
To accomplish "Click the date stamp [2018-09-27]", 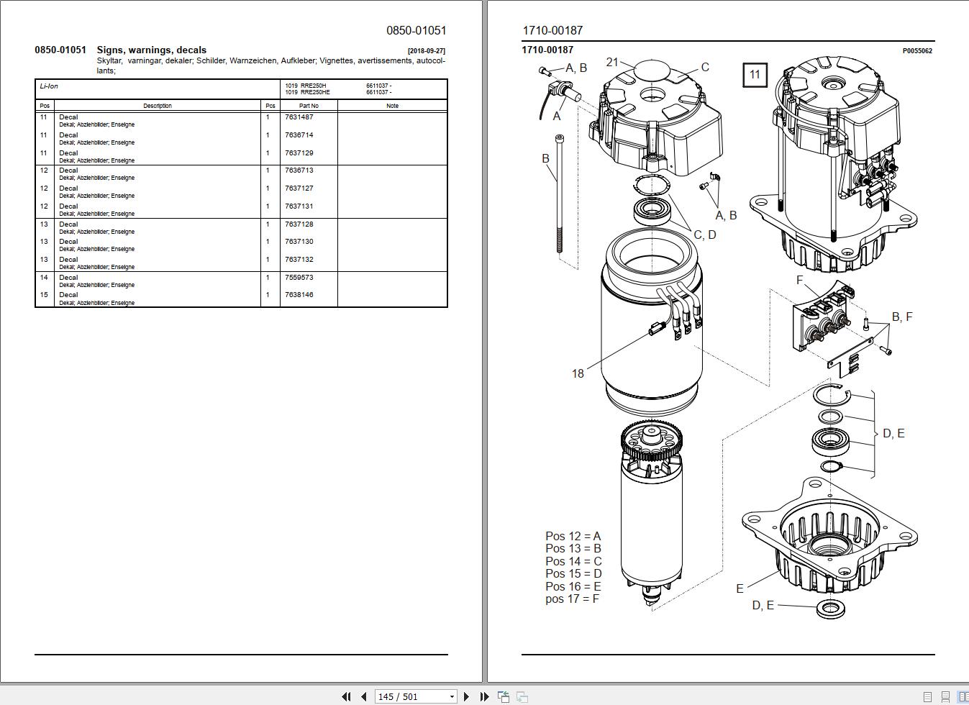I will point(427,51).
